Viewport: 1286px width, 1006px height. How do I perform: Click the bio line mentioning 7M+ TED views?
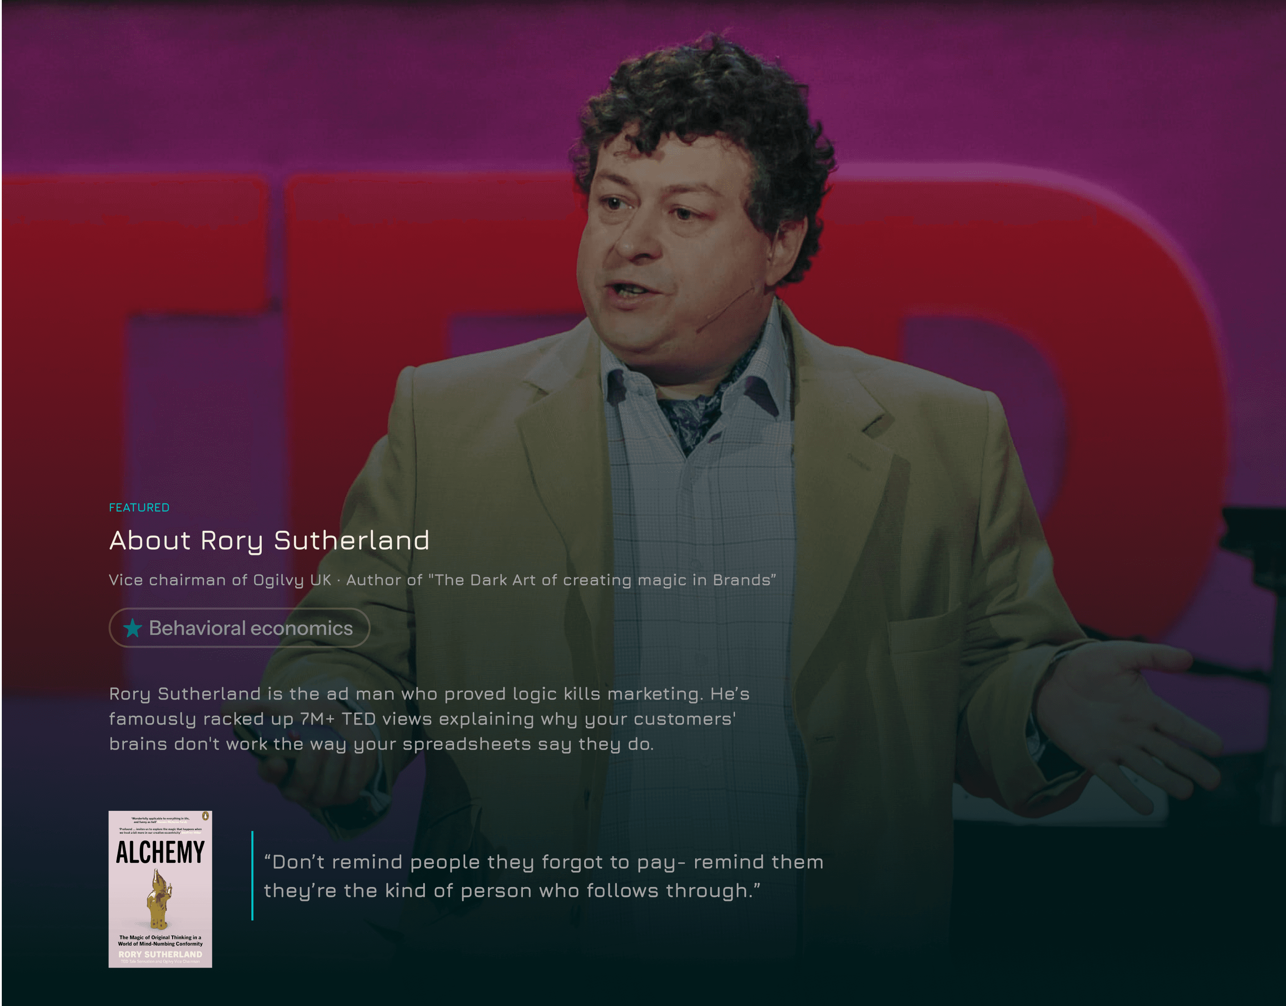tap(422, 719)
